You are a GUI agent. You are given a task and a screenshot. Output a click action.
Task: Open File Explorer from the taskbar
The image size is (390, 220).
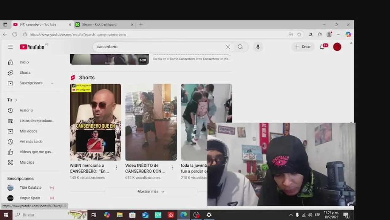120,215
